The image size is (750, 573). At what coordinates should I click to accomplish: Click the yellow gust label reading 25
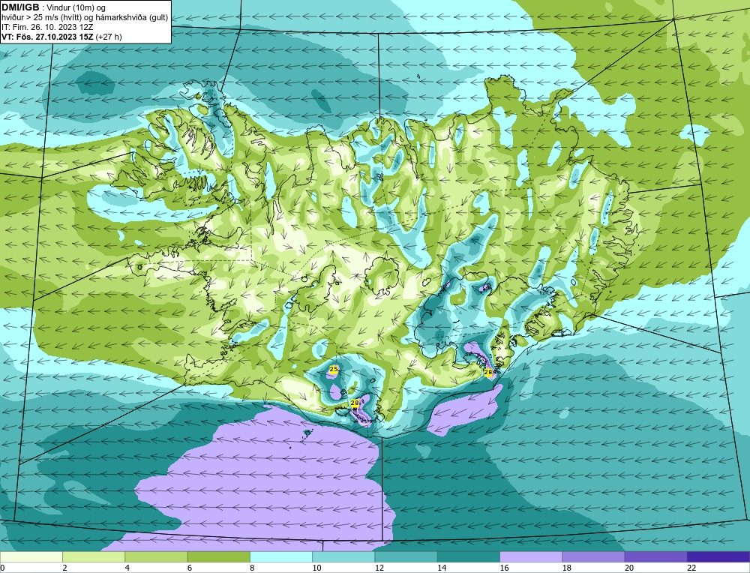pyautogui.click(x=334, y=369)
